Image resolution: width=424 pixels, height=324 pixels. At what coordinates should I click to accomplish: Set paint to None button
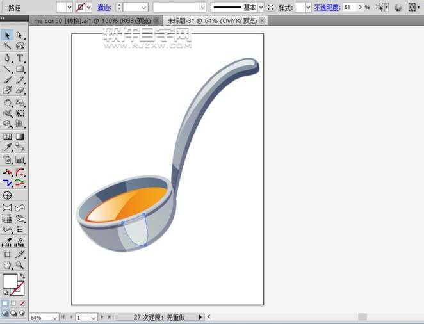[x=22, y=304]
